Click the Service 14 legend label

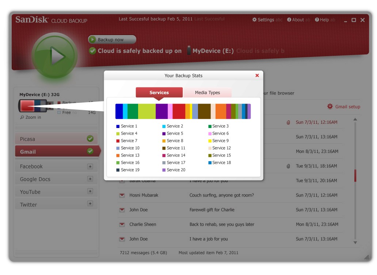(176, 155)
